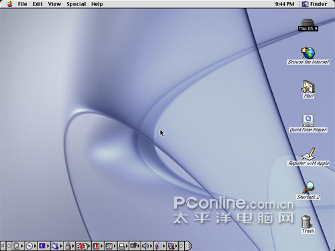Open the File menu
The width and height of the screenshot is (335, 251).
click(22, 4)
